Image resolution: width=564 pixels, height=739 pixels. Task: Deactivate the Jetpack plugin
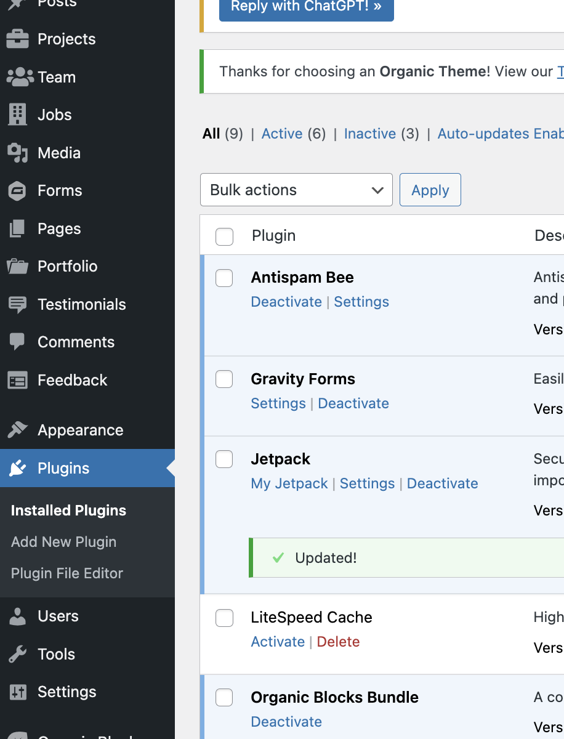[443, 483]
